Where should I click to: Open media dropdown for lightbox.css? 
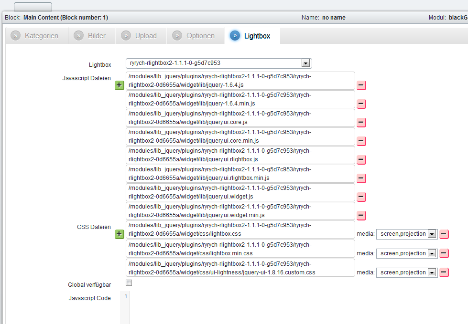click(432, 234)
